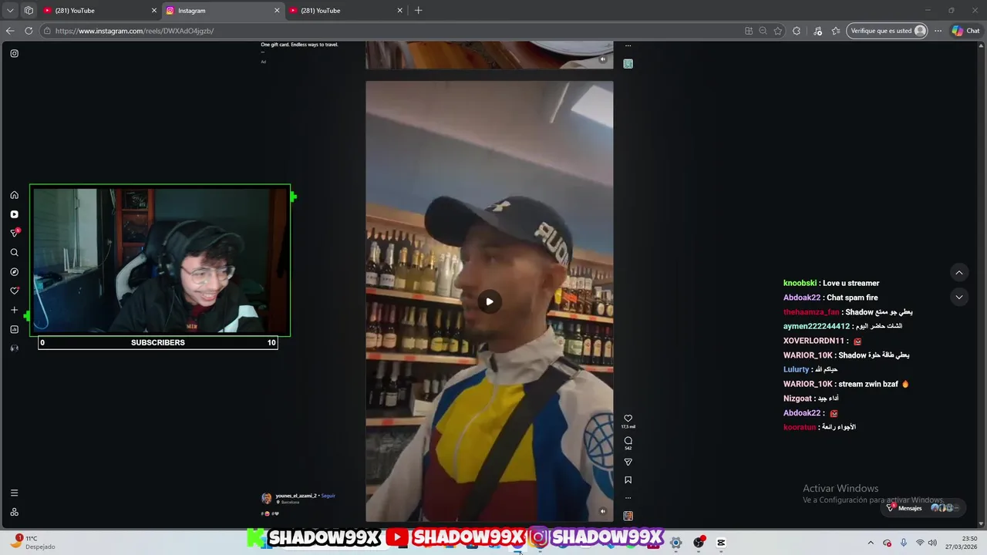Click Verifique que es usted profile button

pos(887,31)
